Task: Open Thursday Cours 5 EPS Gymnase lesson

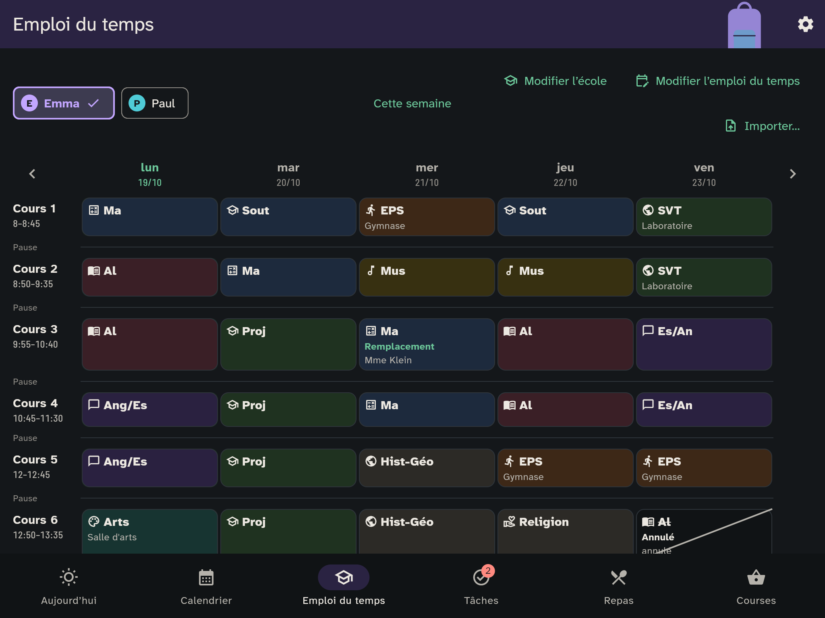Action: coord(566,468)
